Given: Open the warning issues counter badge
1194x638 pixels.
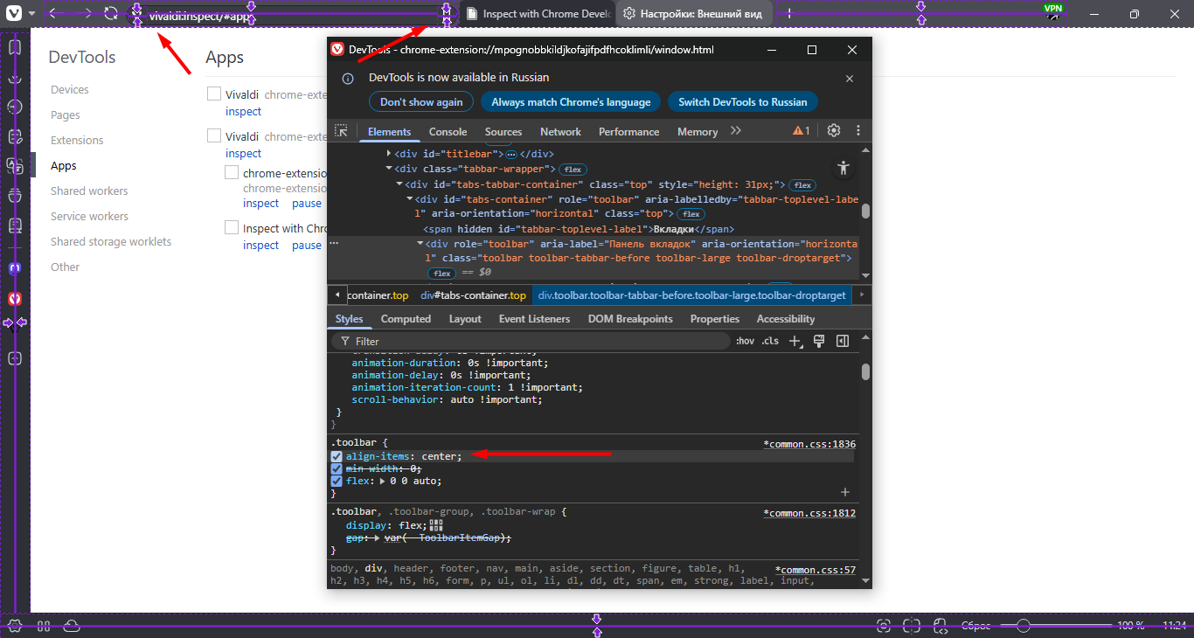Looking at the screenshot, I should (x=801, y=131).
